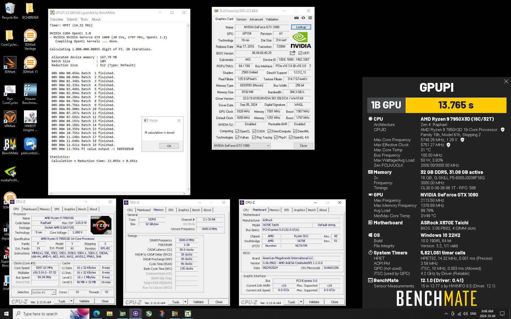Show hidden system tray icons
The height and width of the screenshot is (319, 511).
446,314
